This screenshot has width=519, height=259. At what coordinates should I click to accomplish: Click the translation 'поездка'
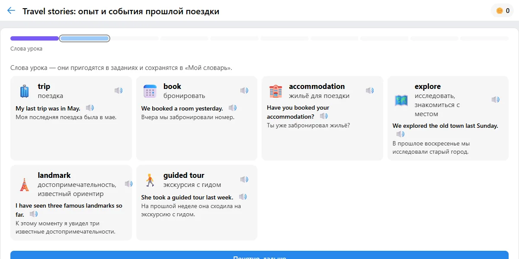(50, 96)
